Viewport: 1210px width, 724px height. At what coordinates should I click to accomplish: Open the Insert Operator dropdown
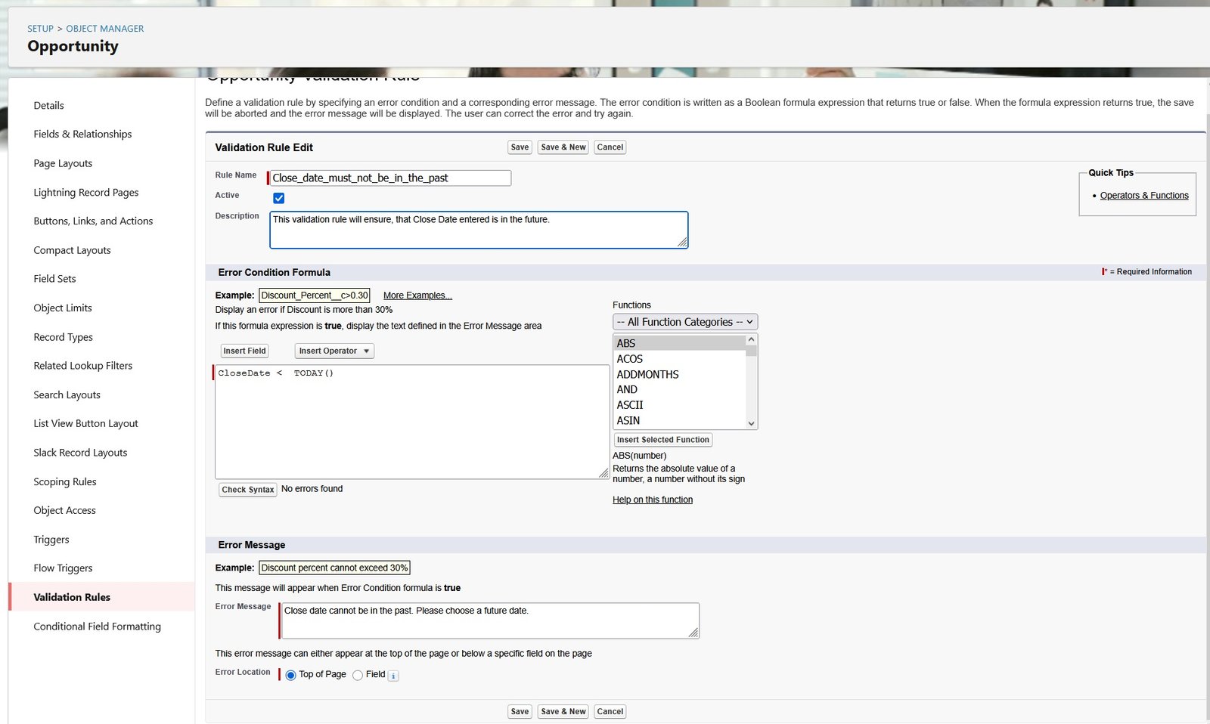point(334,351)
